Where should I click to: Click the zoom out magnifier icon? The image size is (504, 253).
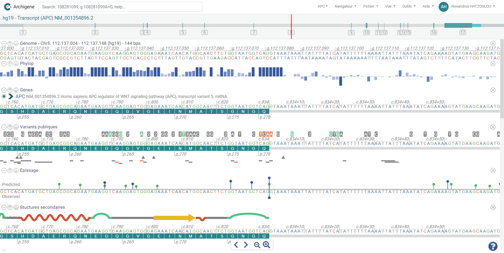257,245
